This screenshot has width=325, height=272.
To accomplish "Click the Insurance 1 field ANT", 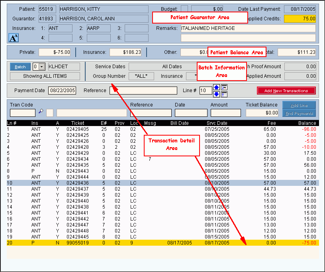I will [60, 28].
